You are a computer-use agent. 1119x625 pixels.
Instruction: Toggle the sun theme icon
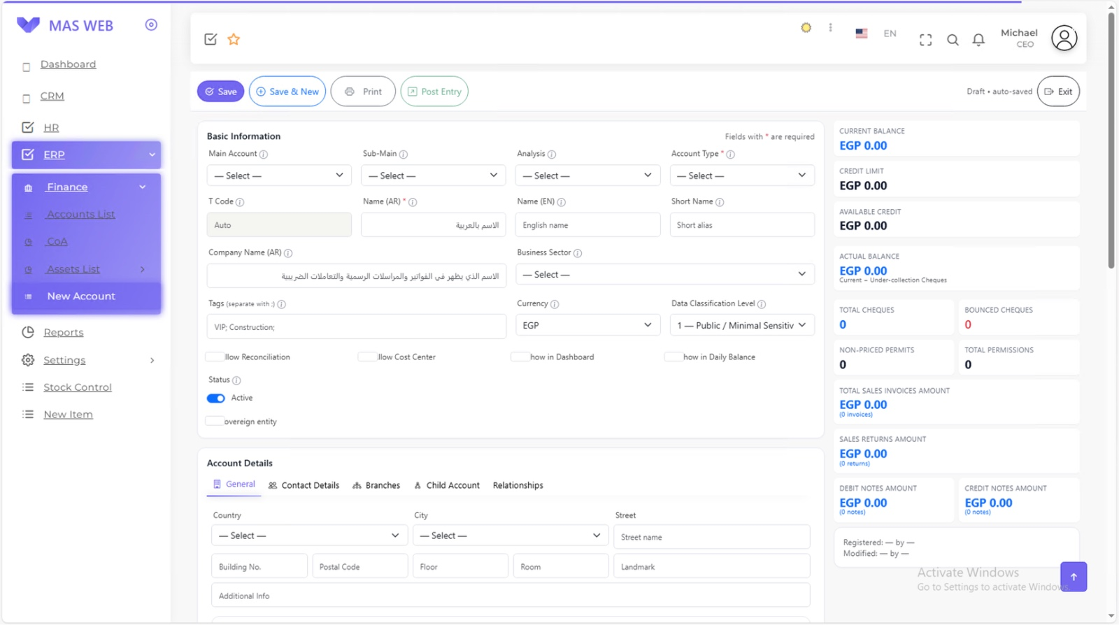(806, 28)
